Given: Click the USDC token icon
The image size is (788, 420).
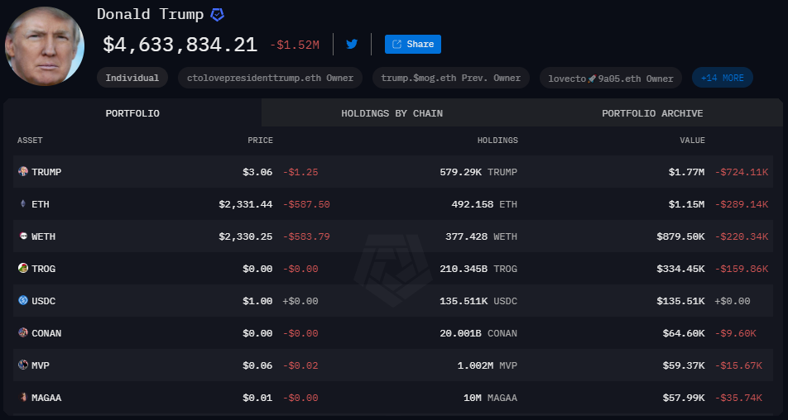Looking at the screenshot, I should point(23,301).
